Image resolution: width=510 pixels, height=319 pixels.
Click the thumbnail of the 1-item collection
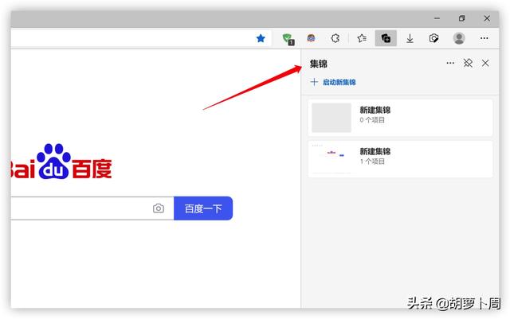(331, 159)
